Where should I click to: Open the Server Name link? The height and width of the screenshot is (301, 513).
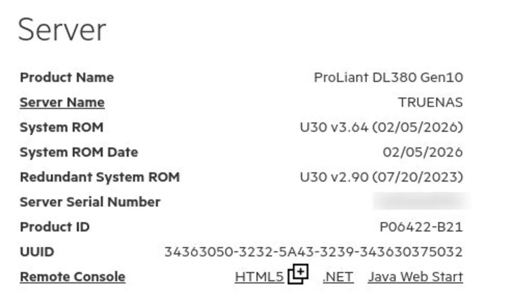(61, 102)
